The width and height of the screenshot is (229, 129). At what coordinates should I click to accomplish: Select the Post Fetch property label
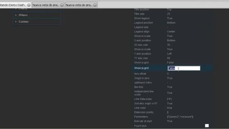(x=140, y=126)
